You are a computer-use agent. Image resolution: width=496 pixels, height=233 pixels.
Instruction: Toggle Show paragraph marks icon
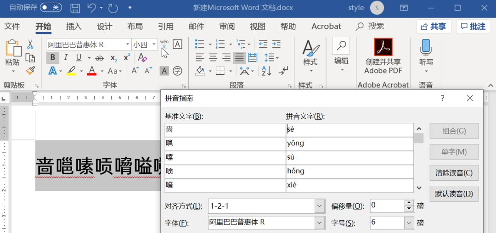[x=283, y=71]
